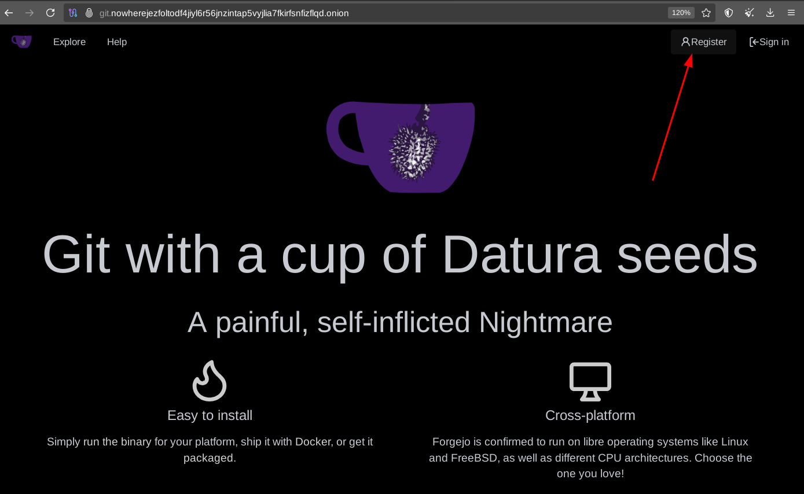Click the flame icon above Easy to install
This screenshot has height=494, width=804.
click(x=210, y=381)
